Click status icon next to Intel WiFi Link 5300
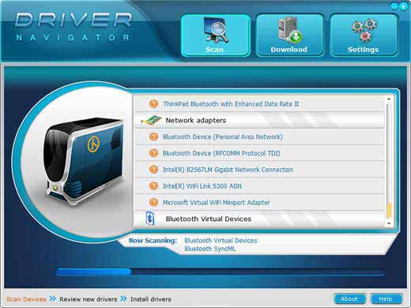The width and height of the screenshot is (411, 308). 154,186
